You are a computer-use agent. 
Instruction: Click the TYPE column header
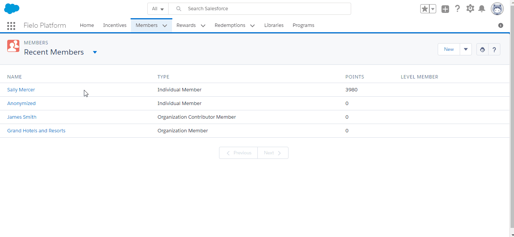point(163,77)
